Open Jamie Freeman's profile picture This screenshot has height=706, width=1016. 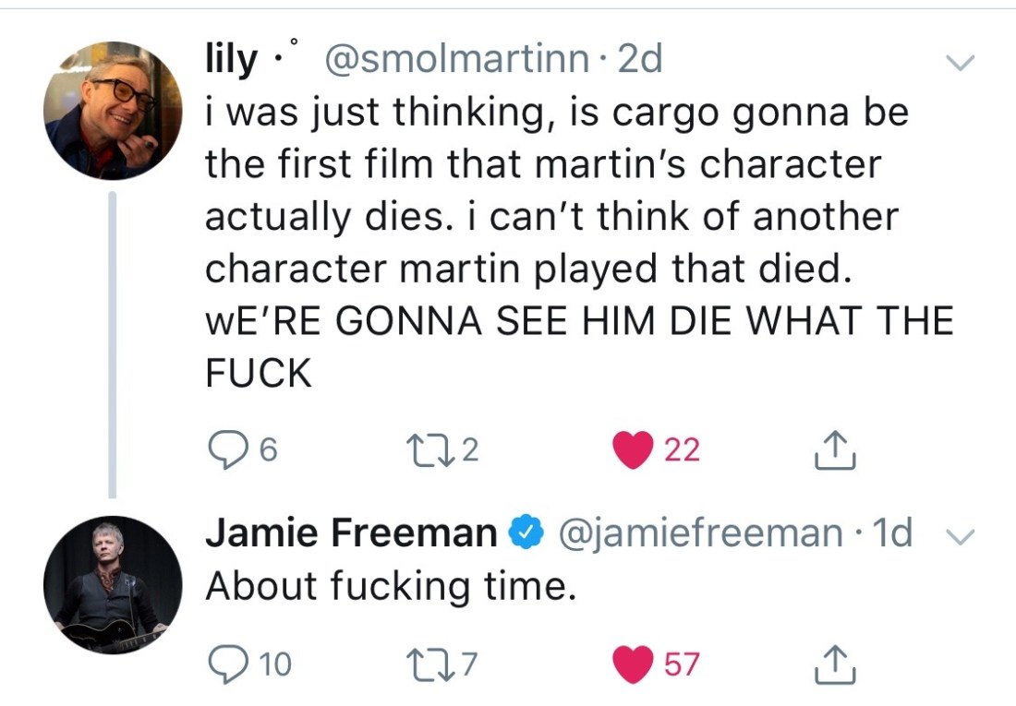(113, 585)
